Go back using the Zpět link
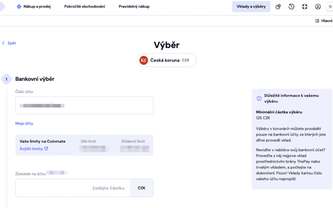Image resolution: width=333 pixels, height=208 pixels. pos(9,43)
